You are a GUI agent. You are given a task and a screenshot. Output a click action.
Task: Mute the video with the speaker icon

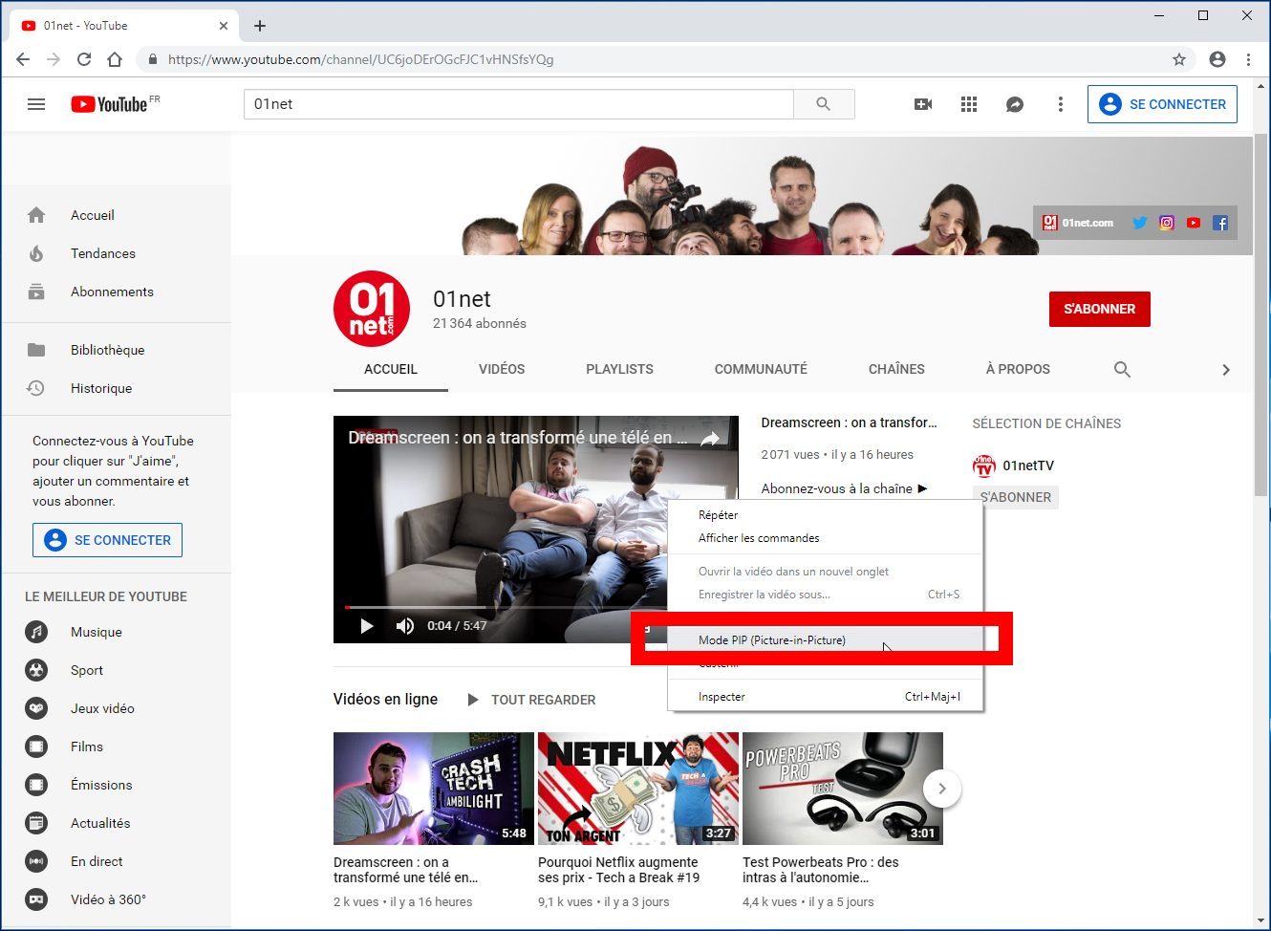405,626
